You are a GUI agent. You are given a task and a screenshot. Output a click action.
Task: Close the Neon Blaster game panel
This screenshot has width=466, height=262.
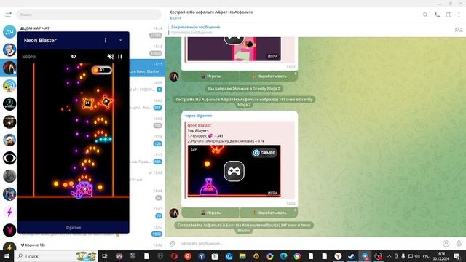(120, 40)
